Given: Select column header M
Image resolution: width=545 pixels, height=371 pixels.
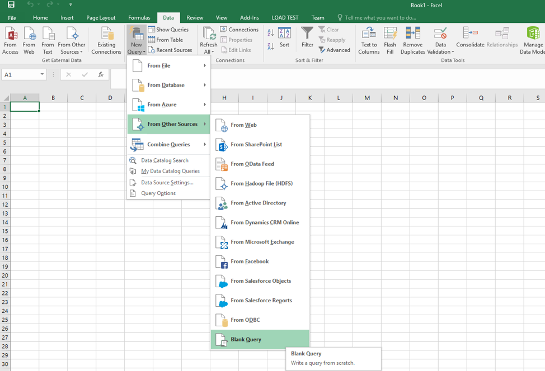Looking at the screenshot, I should coord(367,98).
